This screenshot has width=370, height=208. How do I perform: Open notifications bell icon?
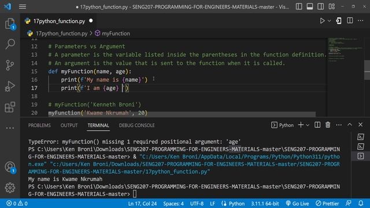click(361, 203)
